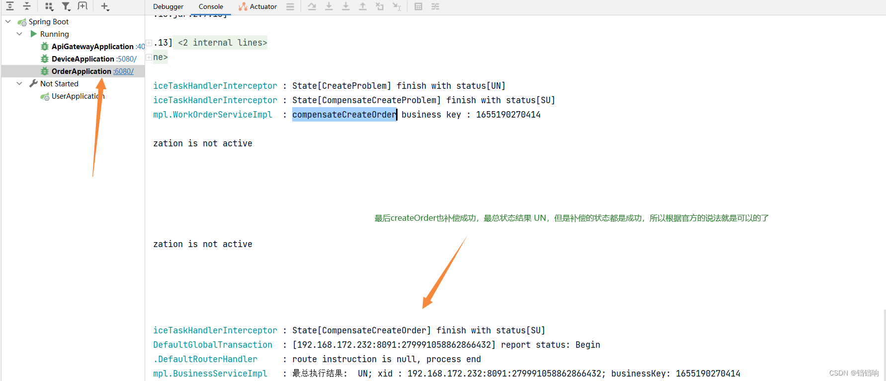Image resolution: width=886 pixels, height=381 pixels.
Task: Click the green Running play icon
Action: [x=33, y=34]
